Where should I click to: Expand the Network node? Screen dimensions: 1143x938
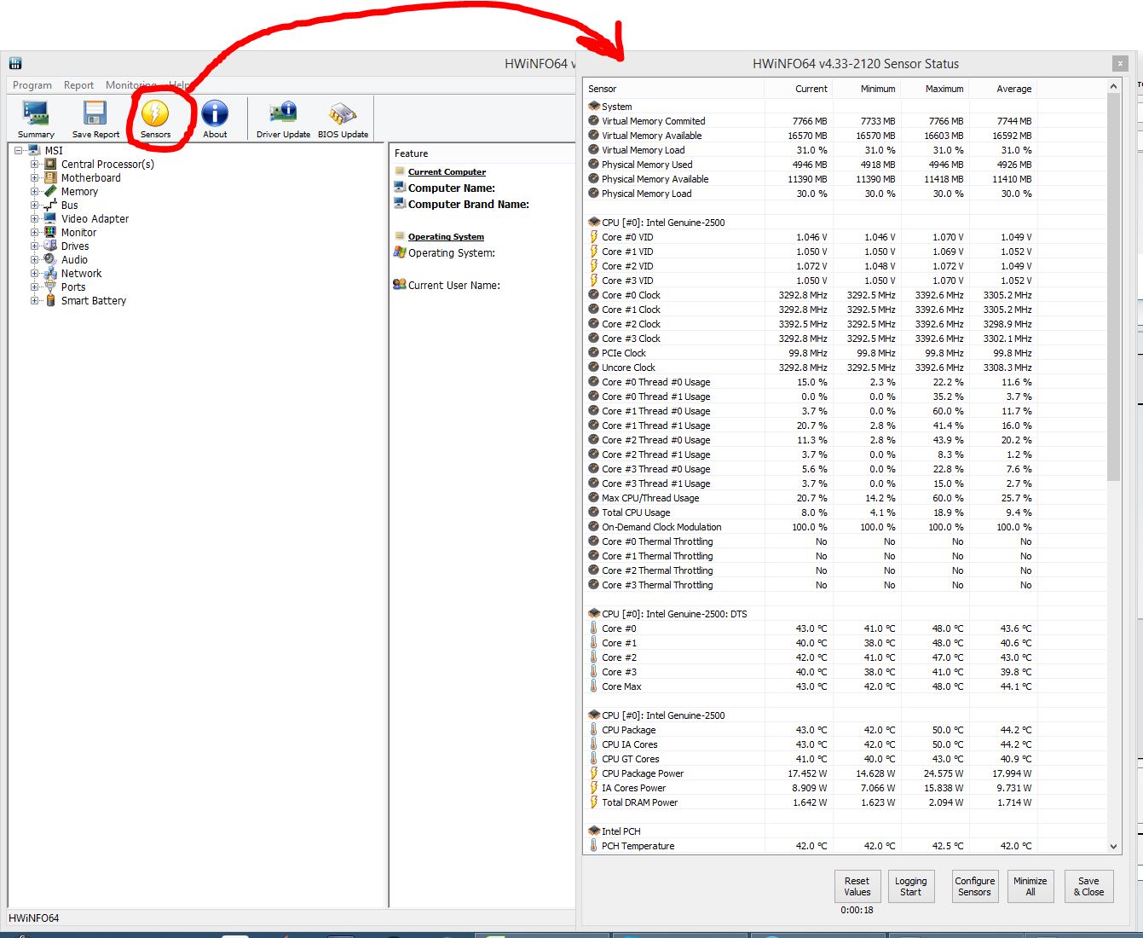35,273
